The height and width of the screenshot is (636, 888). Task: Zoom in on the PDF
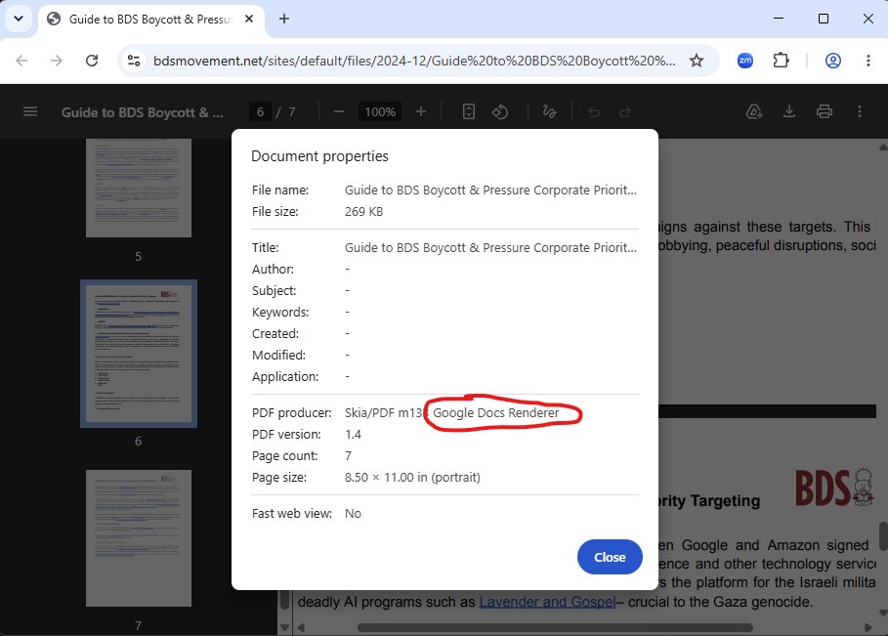pos(421,111)
